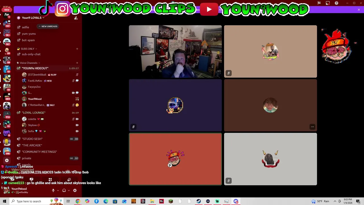Click the Windows Start button

pyautogui.click(x=4, y=201)
